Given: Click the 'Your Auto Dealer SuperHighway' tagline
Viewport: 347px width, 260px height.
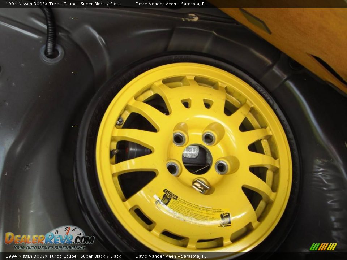Looking at the screenshot, I should point(50,247).
